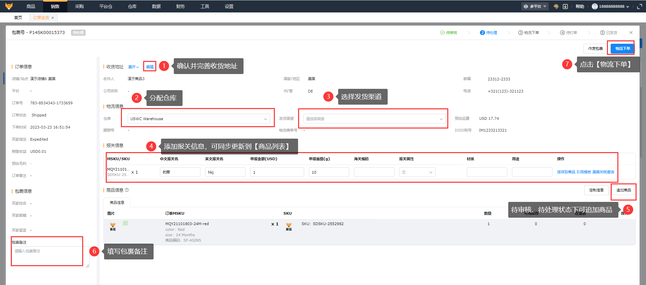Open the 18888888888 account dropdown

click(x=614, y=6)
